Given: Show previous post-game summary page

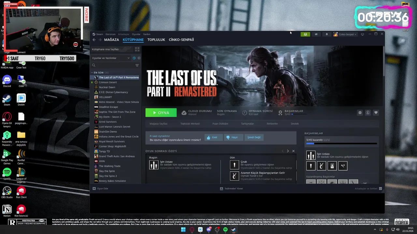Looking at the screenshot, I should click(282, 151).
